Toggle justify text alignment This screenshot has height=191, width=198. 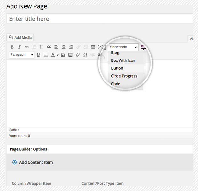pos(46,55)
